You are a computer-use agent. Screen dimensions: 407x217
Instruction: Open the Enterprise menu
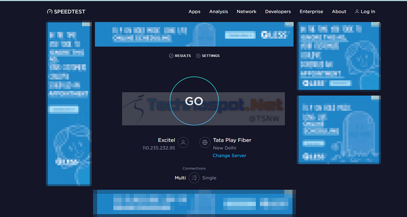tap(311, 12)
